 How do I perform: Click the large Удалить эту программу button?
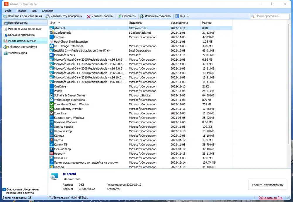[x=268, y=185]
